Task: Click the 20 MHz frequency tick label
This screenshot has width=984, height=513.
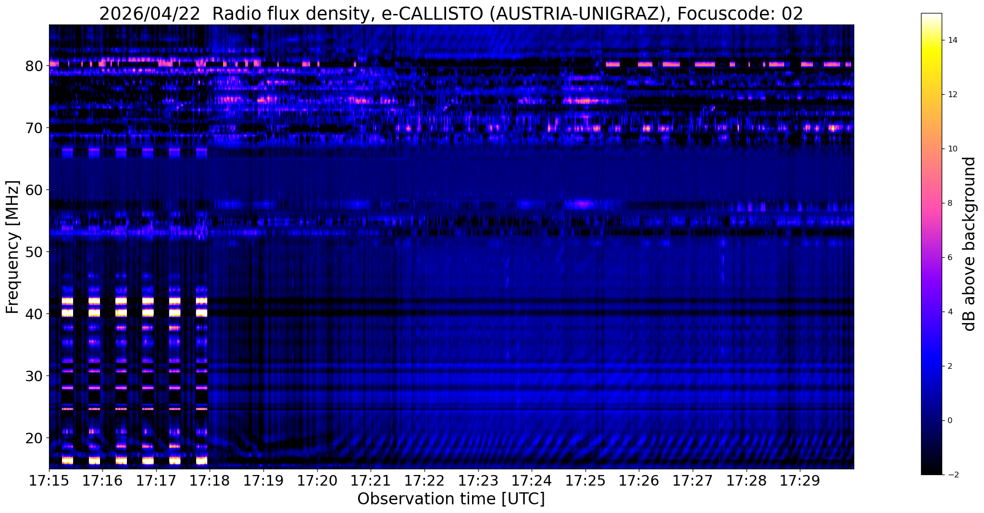Action: pos(34,438)
